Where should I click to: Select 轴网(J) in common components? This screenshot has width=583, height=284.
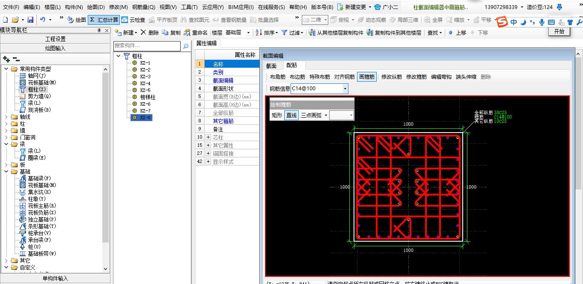coord(33,76)
